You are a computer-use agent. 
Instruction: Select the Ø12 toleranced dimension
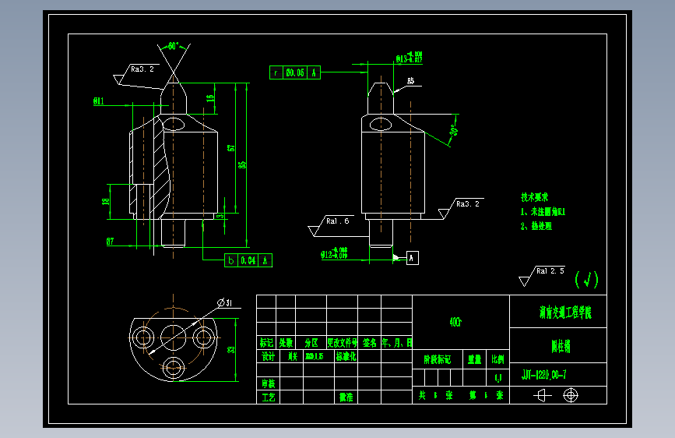pyautogui.click(x=334, y=253)
